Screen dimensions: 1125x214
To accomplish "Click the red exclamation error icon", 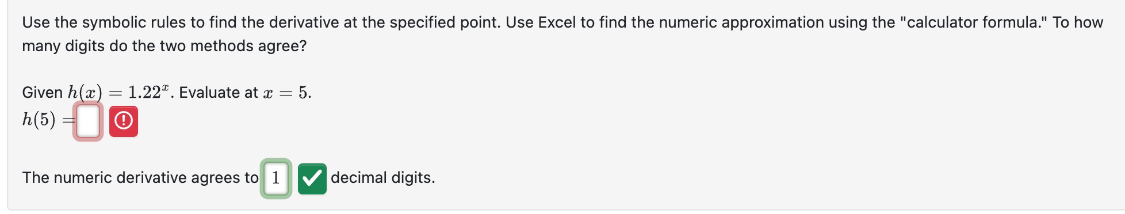I will 124,121.
